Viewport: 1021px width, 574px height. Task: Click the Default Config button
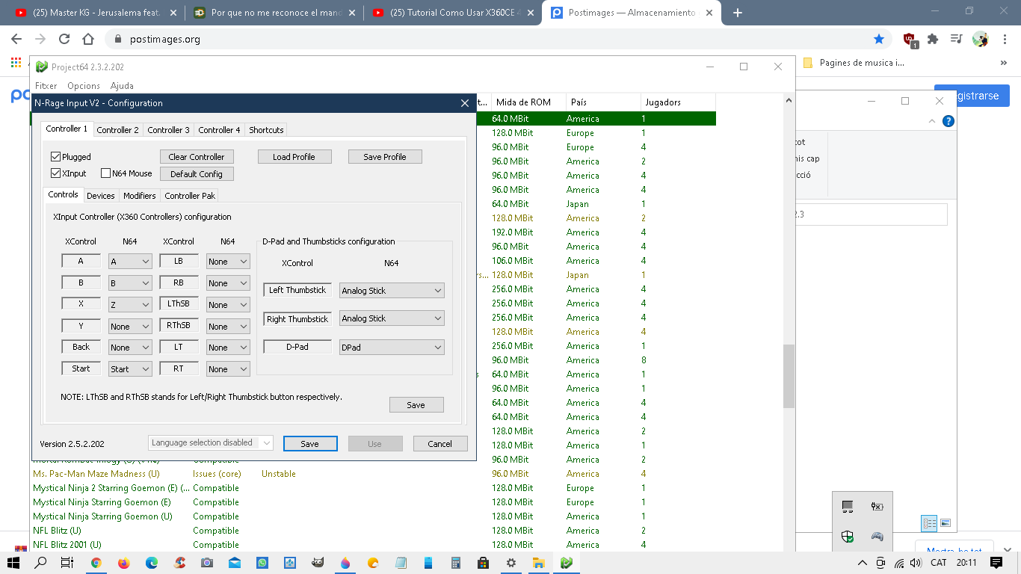(x=197, y=174)
